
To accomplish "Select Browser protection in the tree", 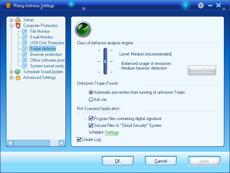I will (46, 54).
